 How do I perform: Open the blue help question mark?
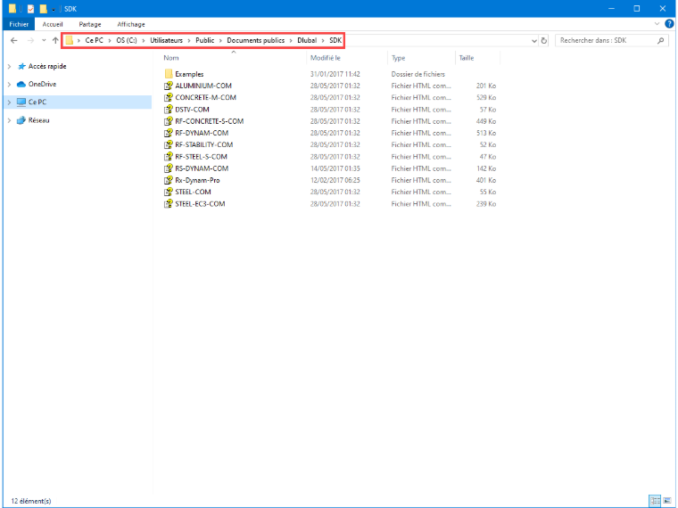click(669, 24)
